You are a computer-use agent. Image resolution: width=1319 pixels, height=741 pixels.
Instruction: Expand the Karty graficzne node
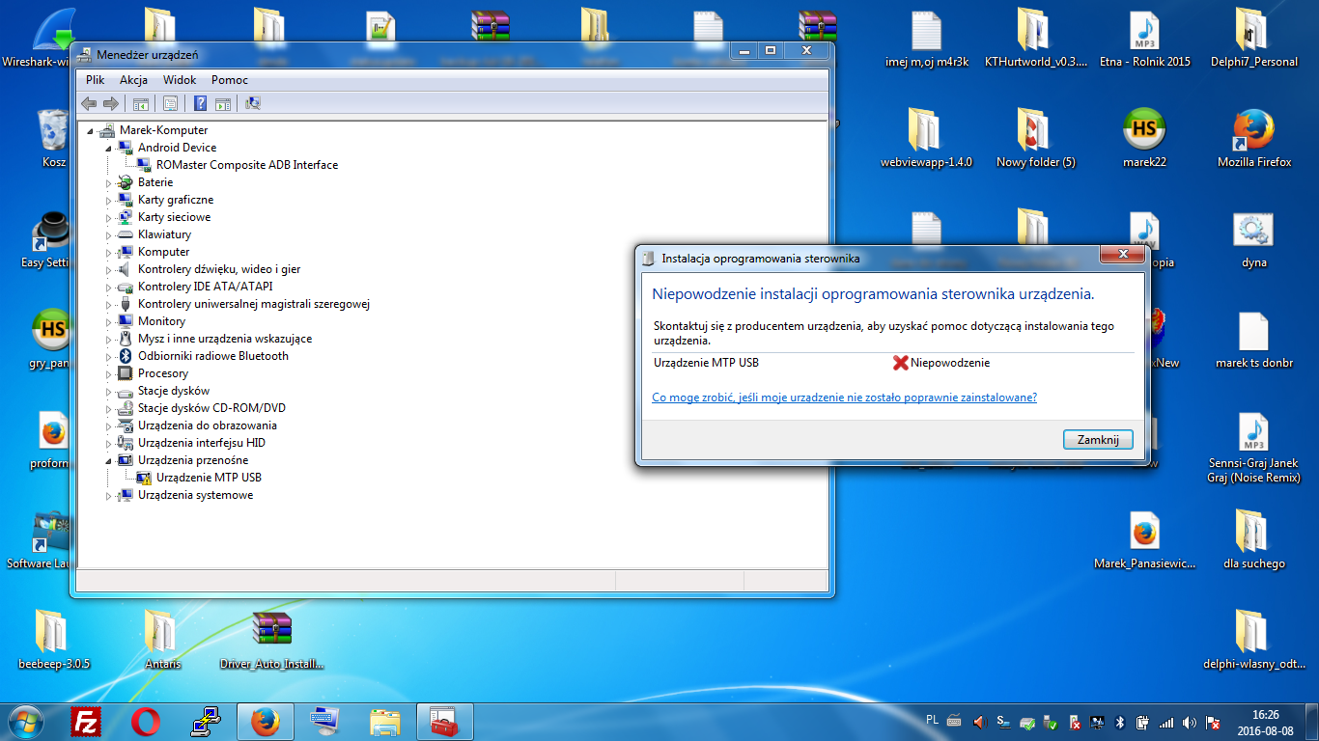coord(109,200)
